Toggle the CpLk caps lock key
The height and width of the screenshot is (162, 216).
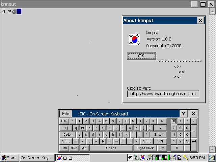pyautogui.click(x=67, y=135)
